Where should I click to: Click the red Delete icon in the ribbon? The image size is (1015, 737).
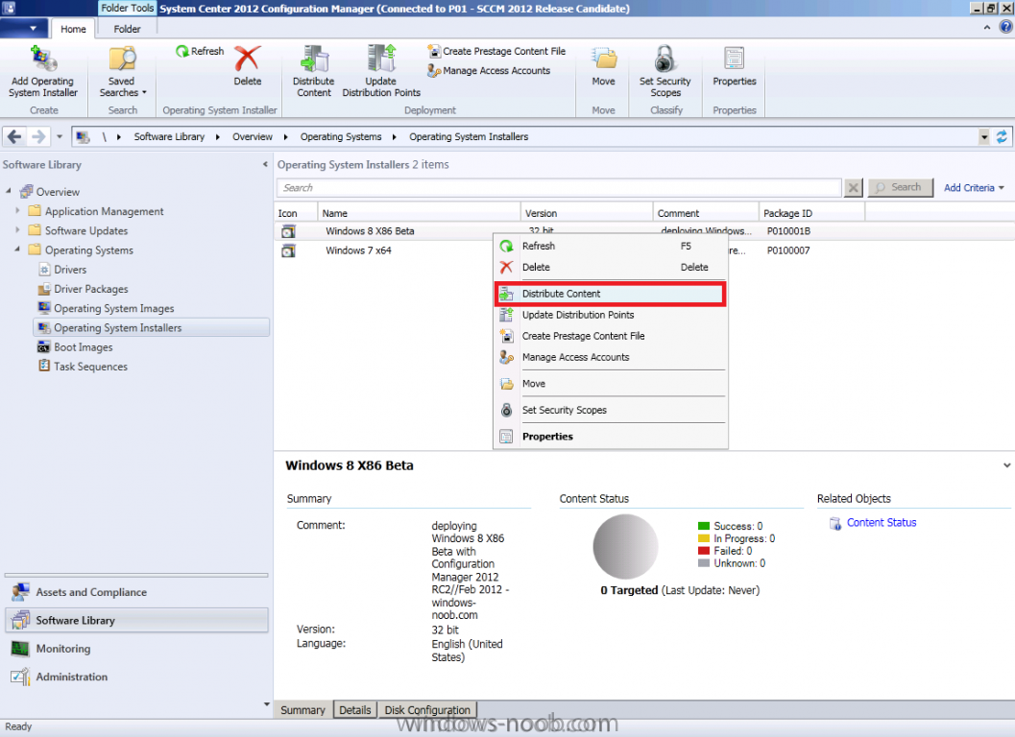[x=248, y=59]
